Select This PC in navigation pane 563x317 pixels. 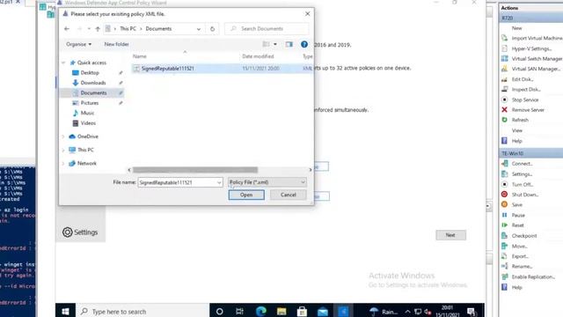pos(85,150)
